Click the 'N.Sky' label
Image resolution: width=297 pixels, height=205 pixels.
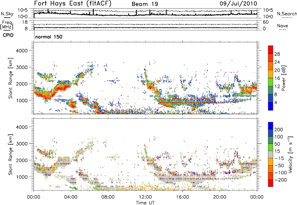click(x=7, y=14)
